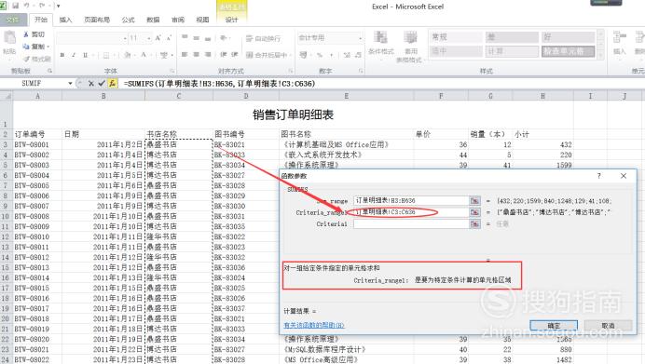
Task: Save the workbook from the quick access toolbar
Action: (x=16, y=6)
